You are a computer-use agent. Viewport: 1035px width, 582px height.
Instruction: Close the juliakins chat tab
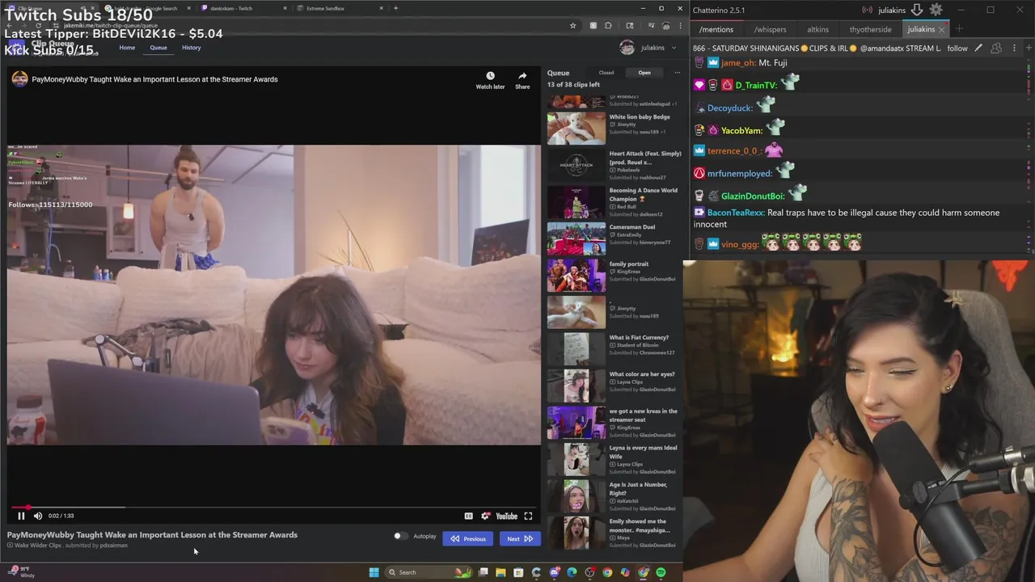coord(942,29)
